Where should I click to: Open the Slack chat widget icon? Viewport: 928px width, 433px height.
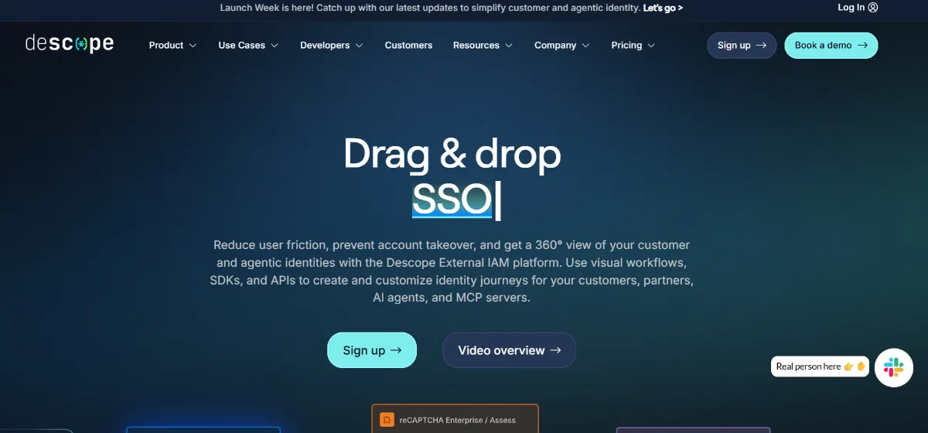click(x=893, y=367)
